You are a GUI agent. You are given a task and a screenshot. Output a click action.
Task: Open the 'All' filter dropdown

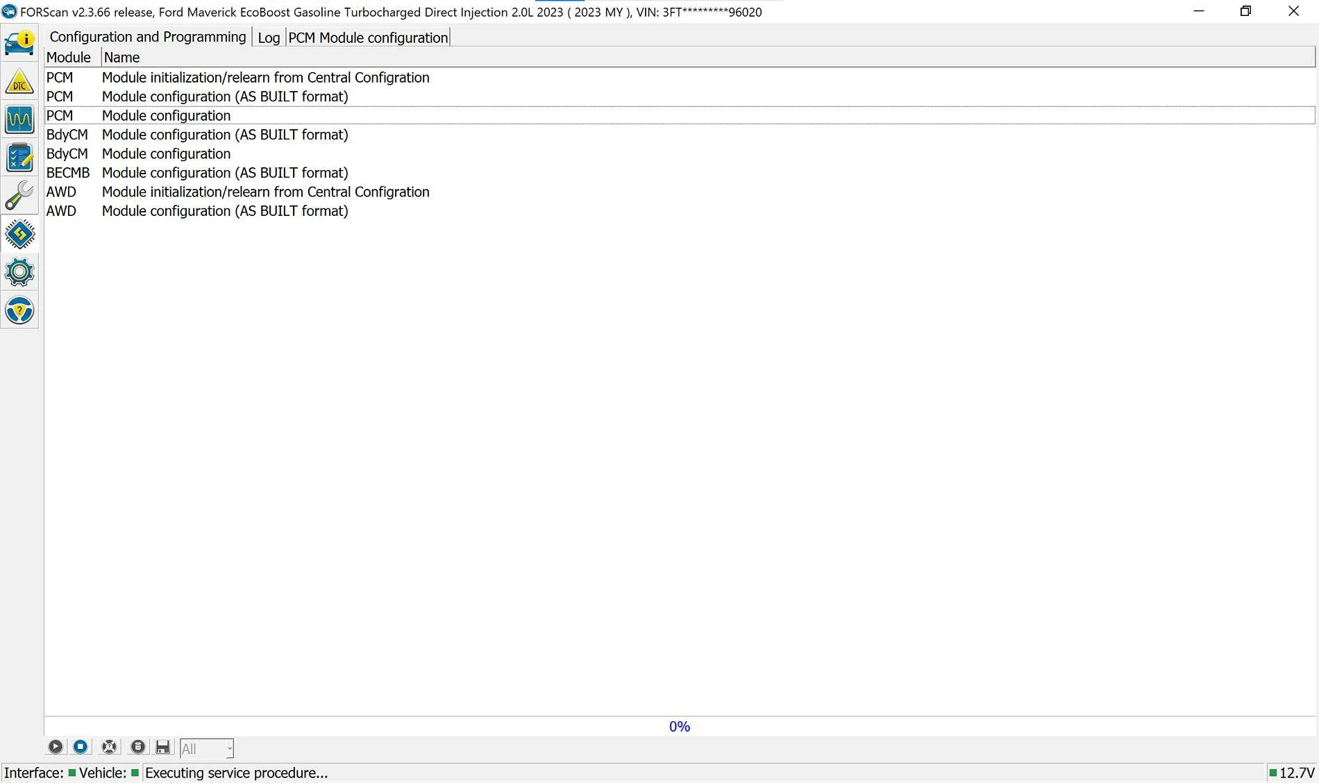click(207, 748)
